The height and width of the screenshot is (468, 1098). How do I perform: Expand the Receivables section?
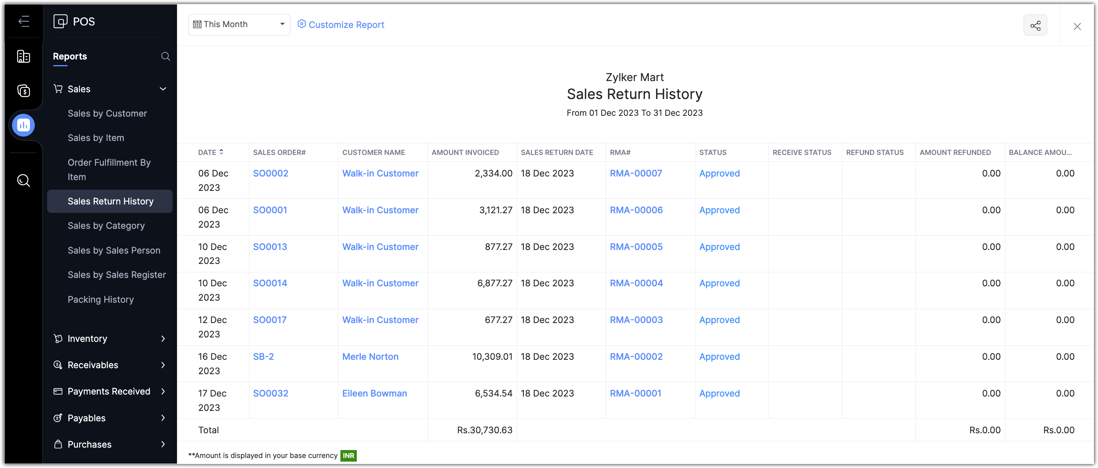point(162,365)
